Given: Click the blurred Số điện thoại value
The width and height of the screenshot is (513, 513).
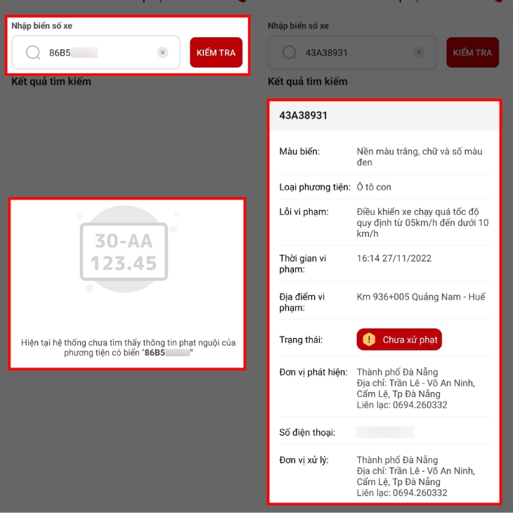Looking at the screenshot, I should 384,432.
